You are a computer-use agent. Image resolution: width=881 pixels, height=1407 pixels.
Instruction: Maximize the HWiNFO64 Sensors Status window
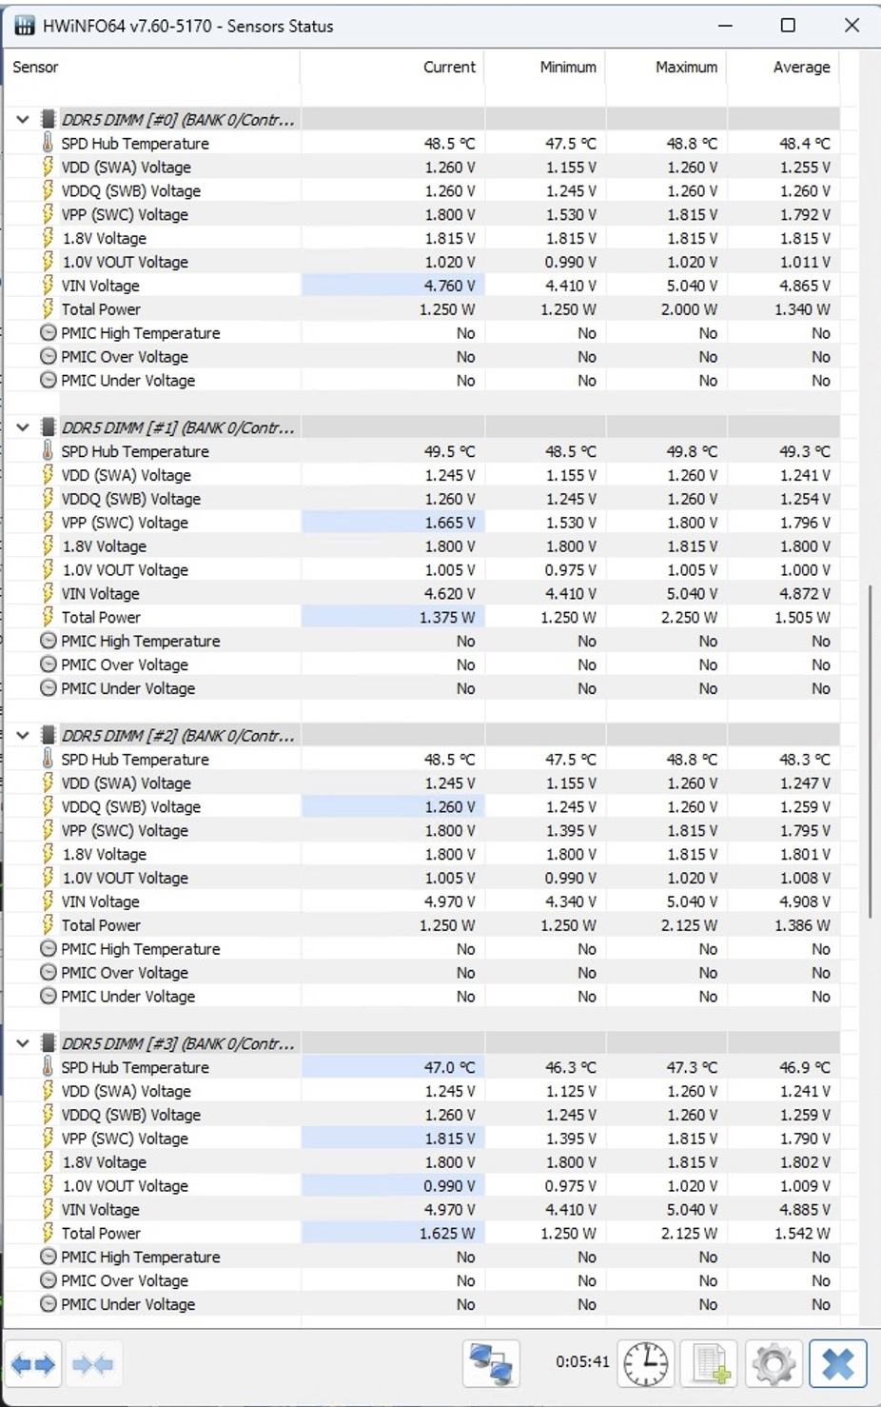[788, 26]
